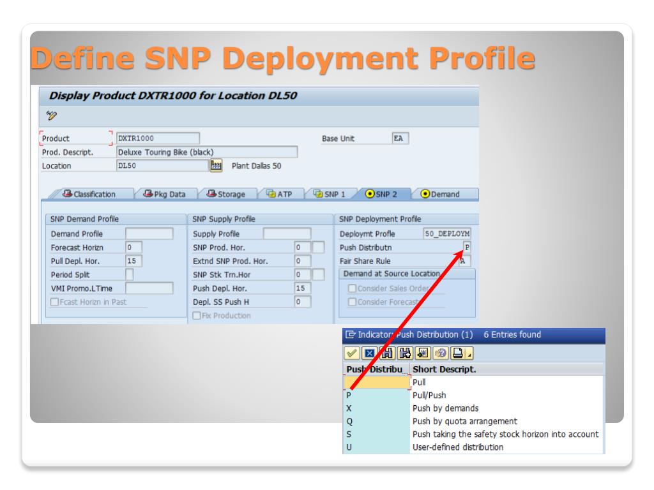Open the print options dropdown arrow
This screenshot has width=654, height=490.
point(469,353)
